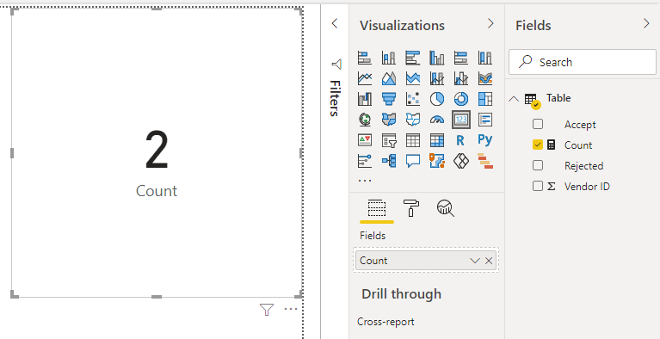Open Get more visuals ellipsis
This screenshot has height=339, width=660.
coord(365,180)
